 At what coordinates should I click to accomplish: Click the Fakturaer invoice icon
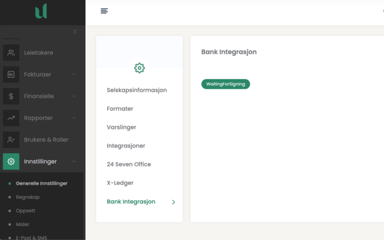[x=11, y=74]
